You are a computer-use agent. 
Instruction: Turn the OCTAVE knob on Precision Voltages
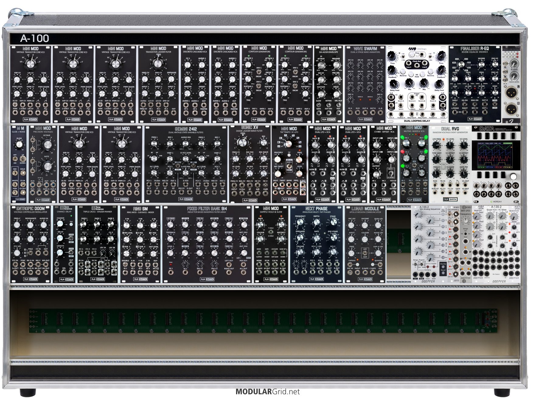click(47, 145)
